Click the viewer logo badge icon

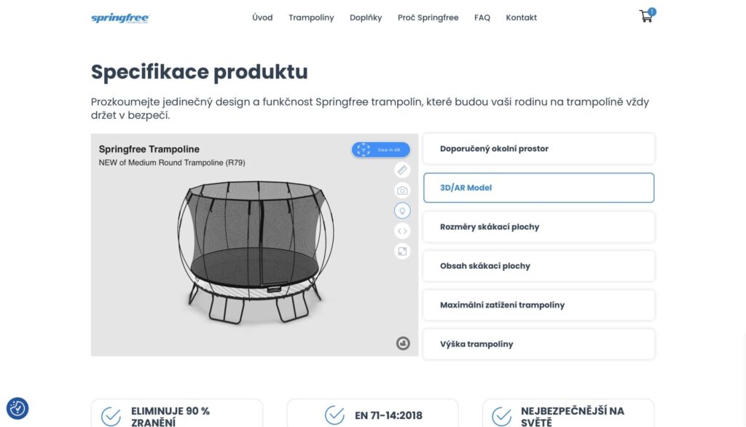click(x=403, y=343)
